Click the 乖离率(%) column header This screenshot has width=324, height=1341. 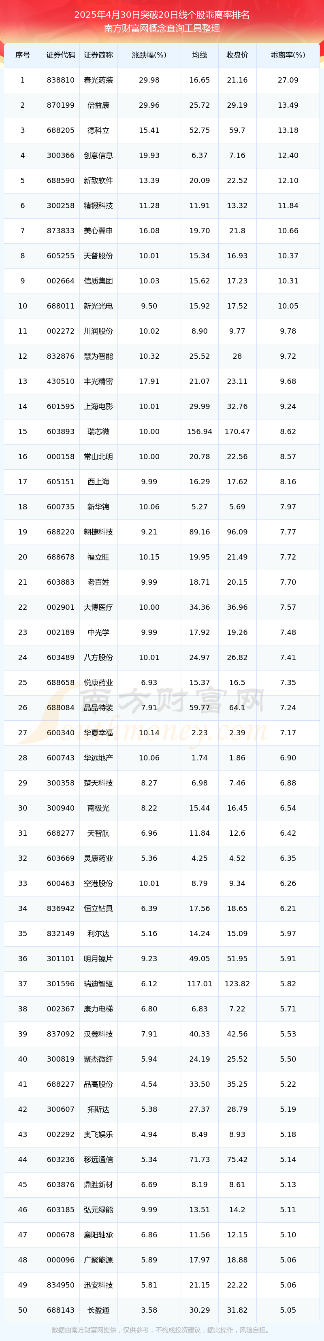[288, 55]
